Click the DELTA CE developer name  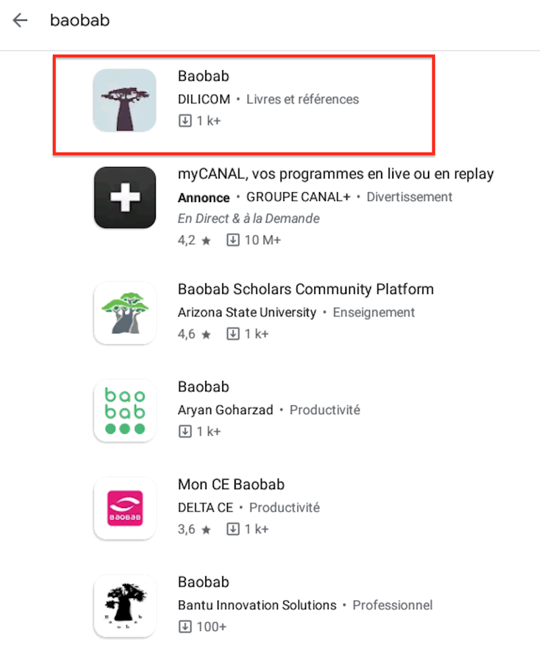(205, 507)
